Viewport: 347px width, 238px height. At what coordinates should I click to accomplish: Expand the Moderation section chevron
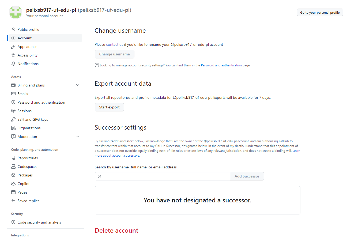(78, 137)
